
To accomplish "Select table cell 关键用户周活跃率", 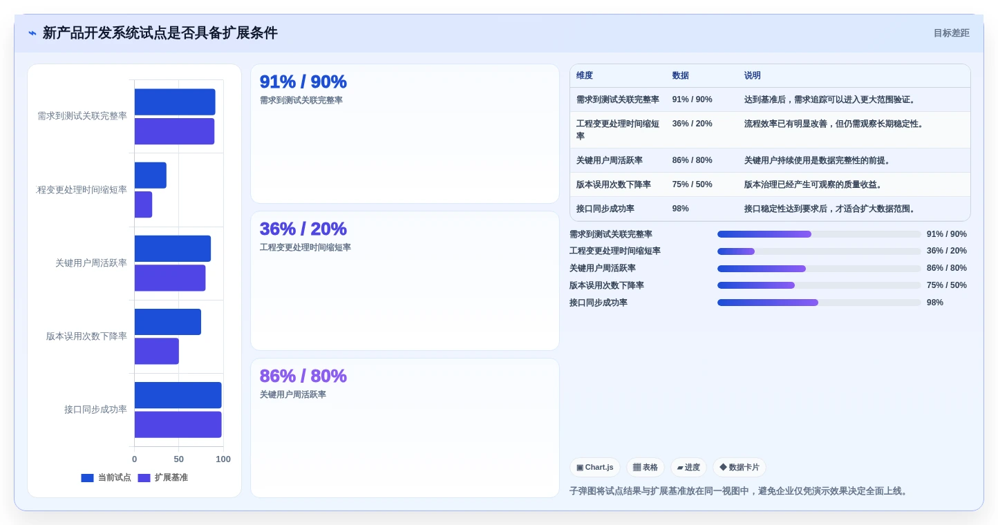I will coord(618,160).
